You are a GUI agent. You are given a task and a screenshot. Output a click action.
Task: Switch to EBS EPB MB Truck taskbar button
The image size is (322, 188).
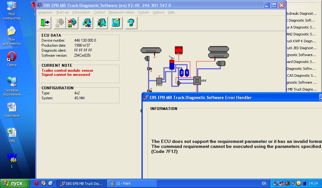(81, 183)
